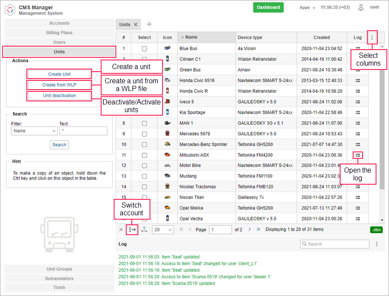This screenshot has width=389, height=296.
Task: Go to the last page arrow
Action: tap(258, 230)
